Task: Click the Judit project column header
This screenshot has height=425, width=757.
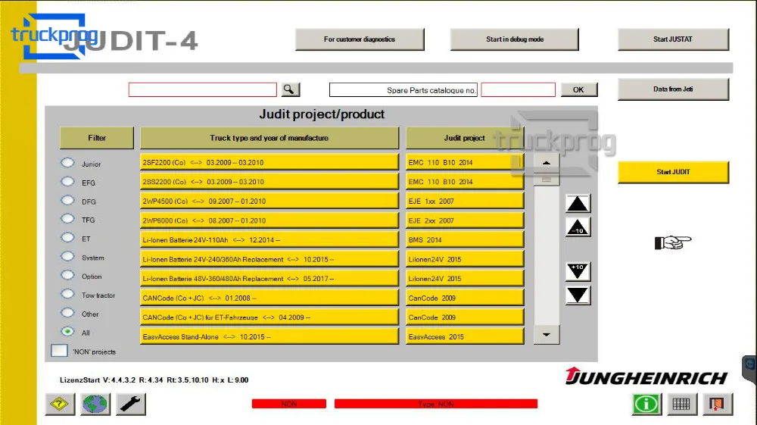Action: point(465,138)
